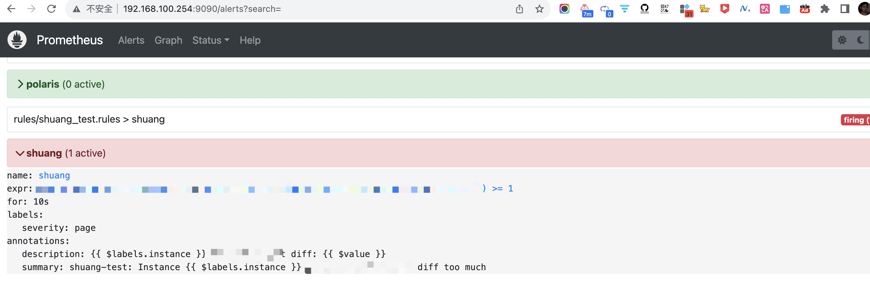Click the shuang rule name link
Screen dimensions: 870x282
tap(54, 175)
